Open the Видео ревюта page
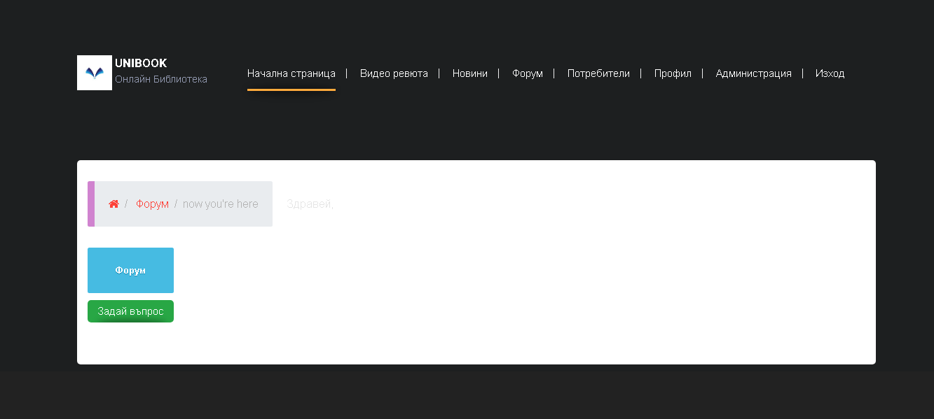The width and height of the screenshot is (934, 419). click(394, 73)
